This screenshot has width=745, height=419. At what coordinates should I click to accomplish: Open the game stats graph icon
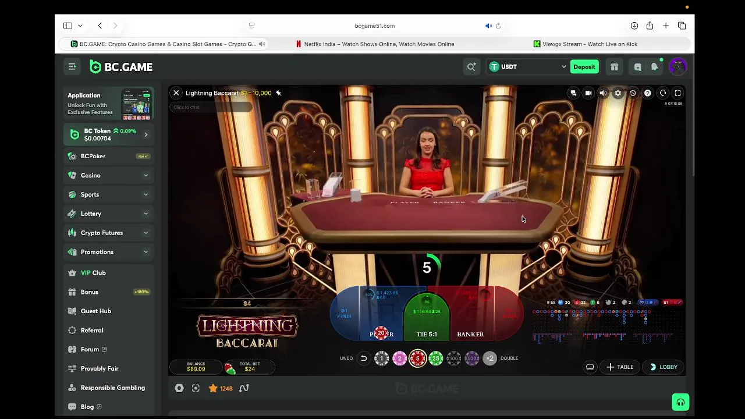click(244, 388)
